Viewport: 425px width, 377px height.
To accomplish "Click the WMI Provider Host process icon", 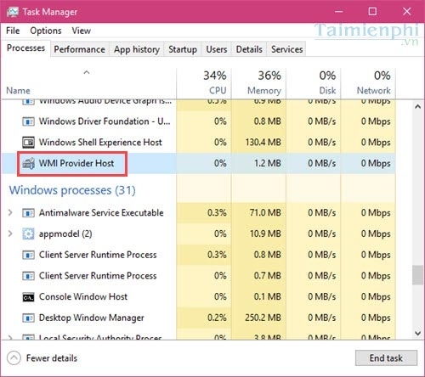I will 28,163.
